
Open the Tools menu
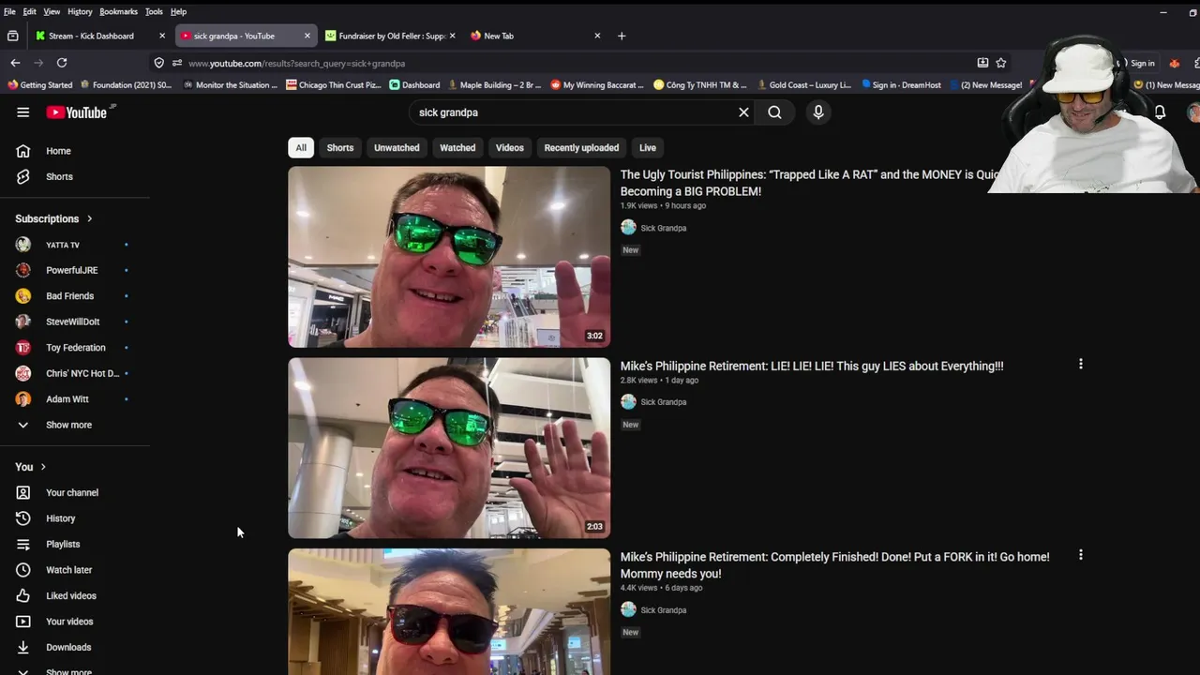(x=154, y=11)
